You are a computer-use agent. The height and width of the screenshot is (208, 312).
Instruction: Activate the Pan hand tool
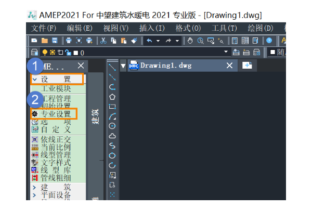coord(190,41)
